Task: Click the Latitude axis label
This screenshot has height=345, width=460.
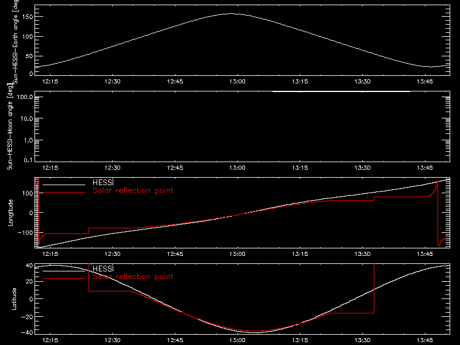Action: (x=14, y=298)
